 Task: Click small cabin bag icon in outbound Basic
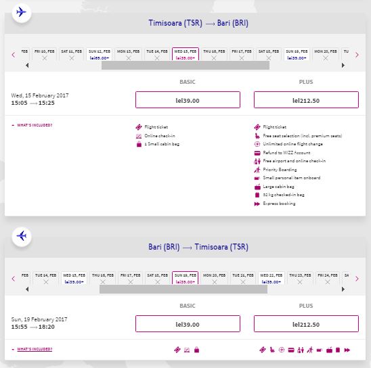[139, 144]
